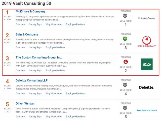Open BCG's Employee Reviews link
Image resolution: width=161 pixels, height=121 pixels.
(55, 71)
